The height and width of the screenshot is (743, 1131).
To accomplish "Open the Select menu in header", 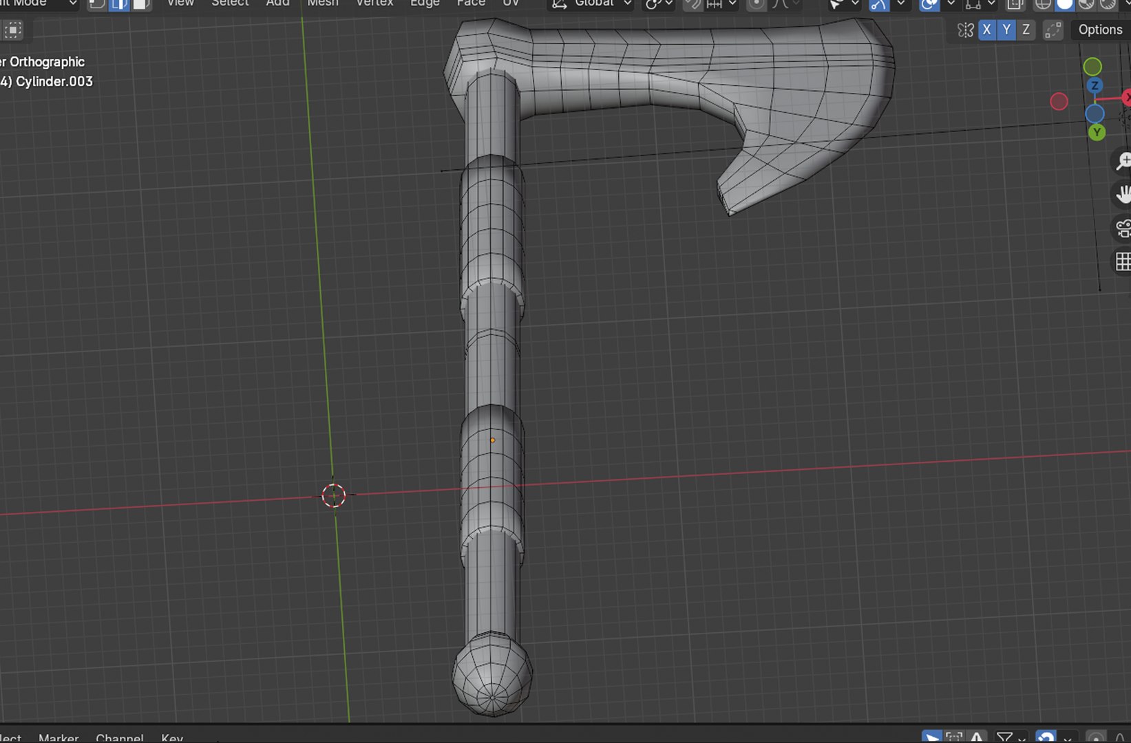I will point(230,3).
